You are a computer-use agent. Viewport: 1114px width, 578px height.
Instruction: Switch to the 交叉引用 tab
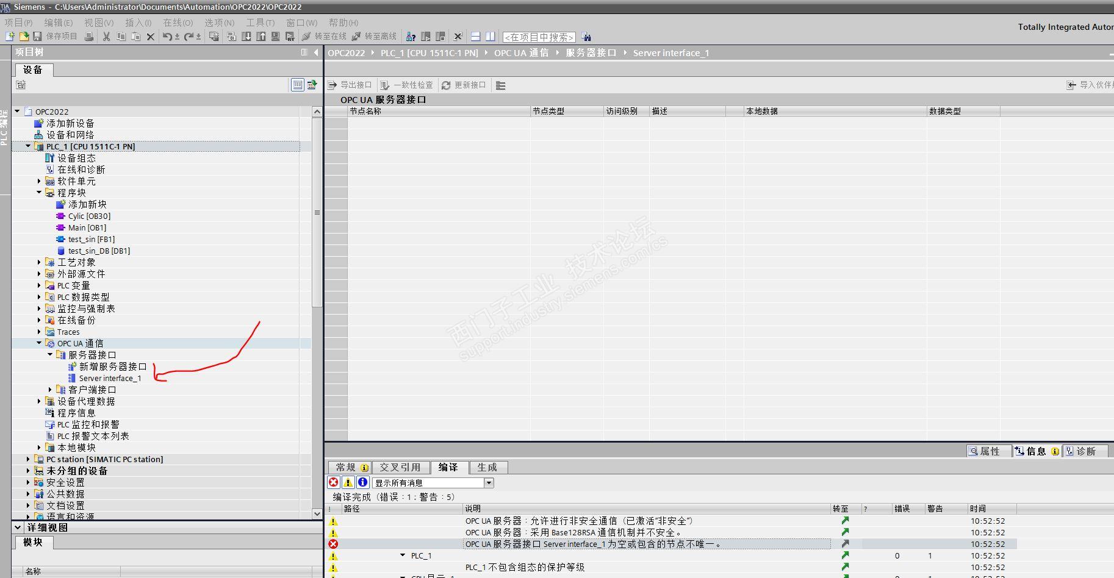pyautogui.click(x=400, y=467)
